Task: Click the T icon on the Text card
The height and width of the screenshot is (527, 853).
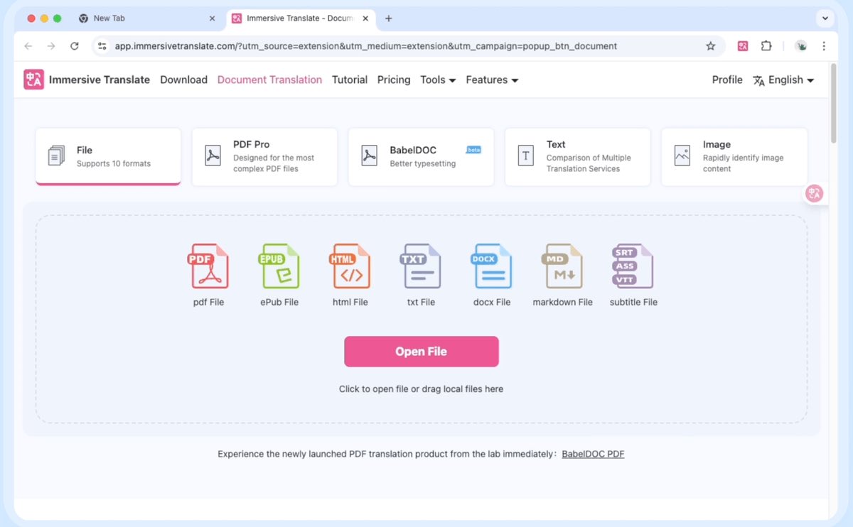Action: (x=525, y=156)
